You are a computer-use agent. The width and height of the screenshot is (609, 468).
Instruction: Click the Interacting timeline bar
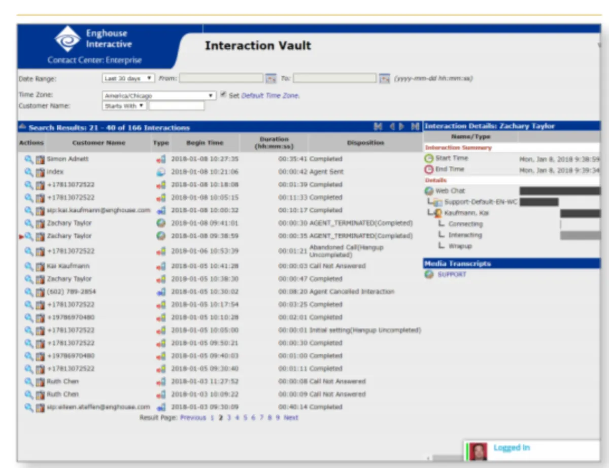coord(580,235)
